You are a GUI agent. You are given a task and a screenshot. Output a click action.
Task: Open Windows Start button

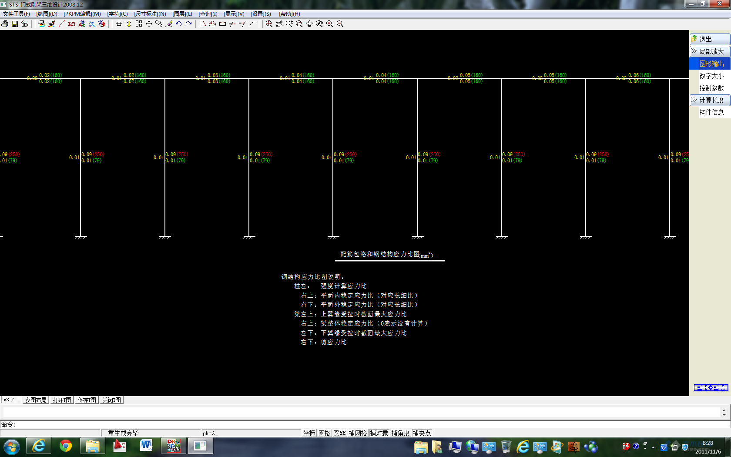click(x=12, y=447)
